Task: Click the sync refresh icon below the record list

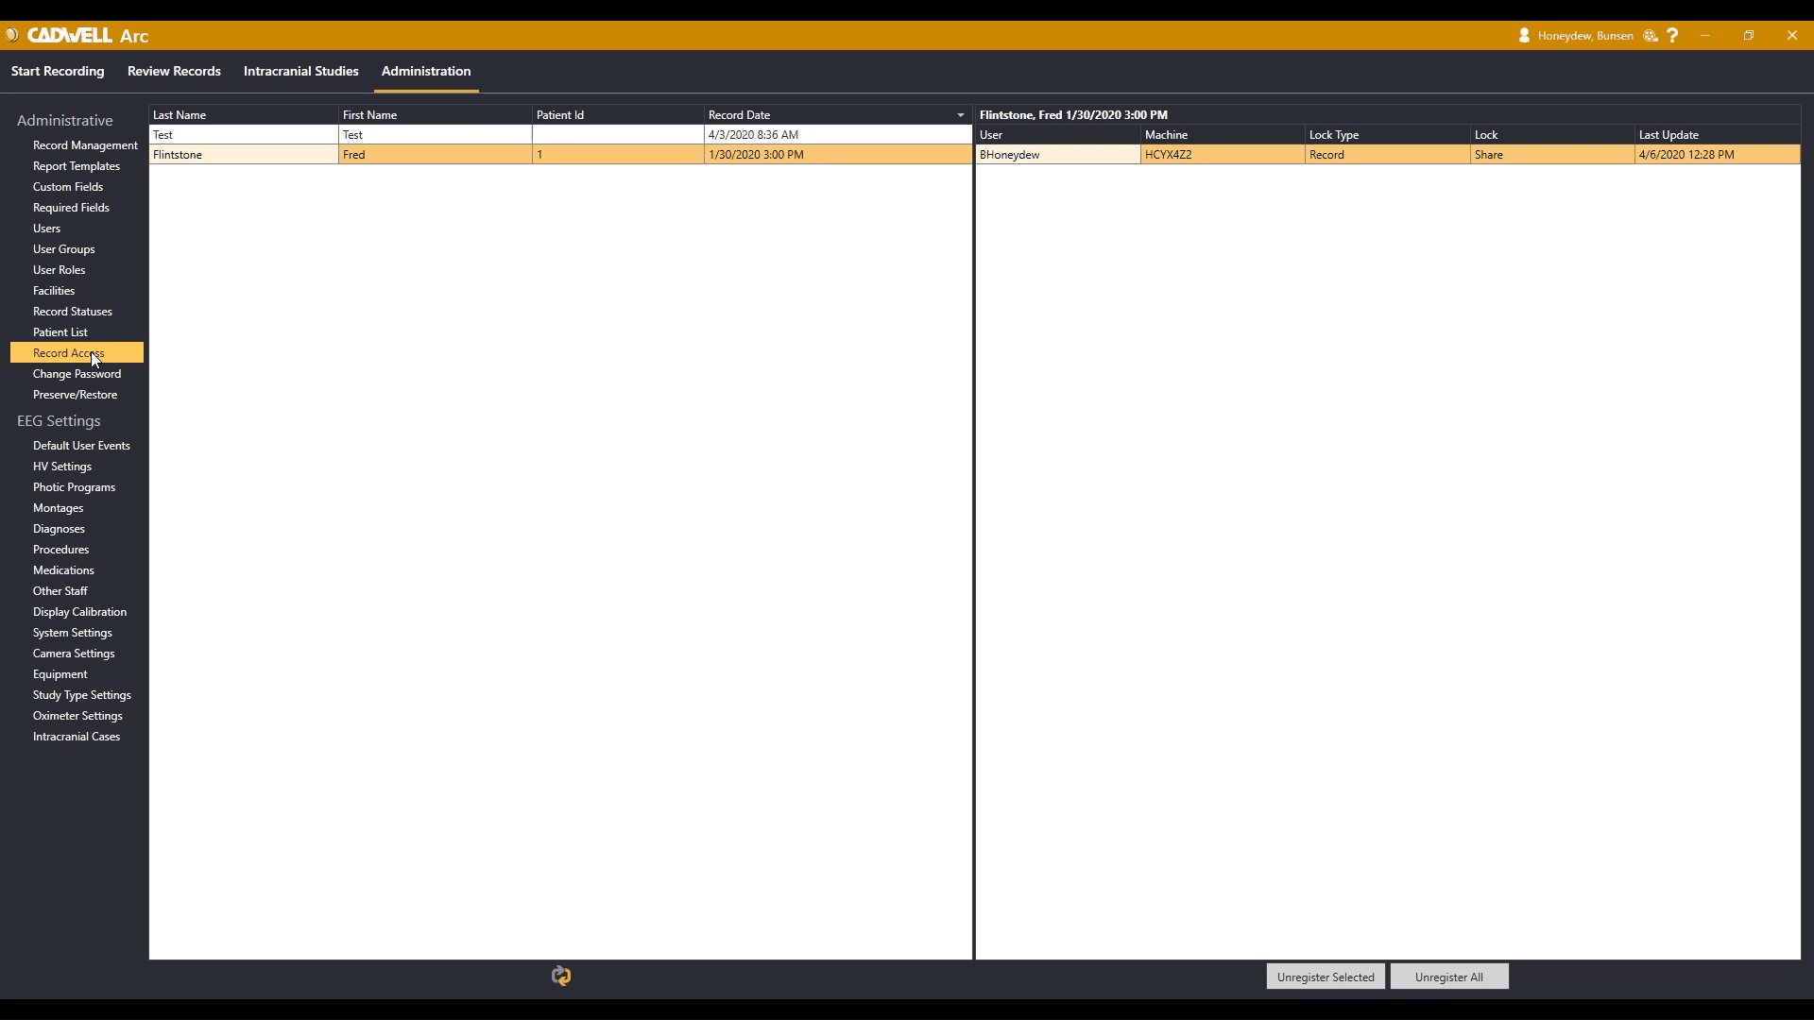Action: [x=561, y=976]
